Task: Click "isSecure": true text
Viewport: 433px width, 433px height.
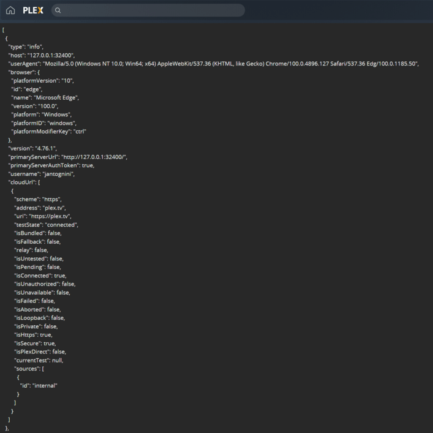Action: [35, 343]
